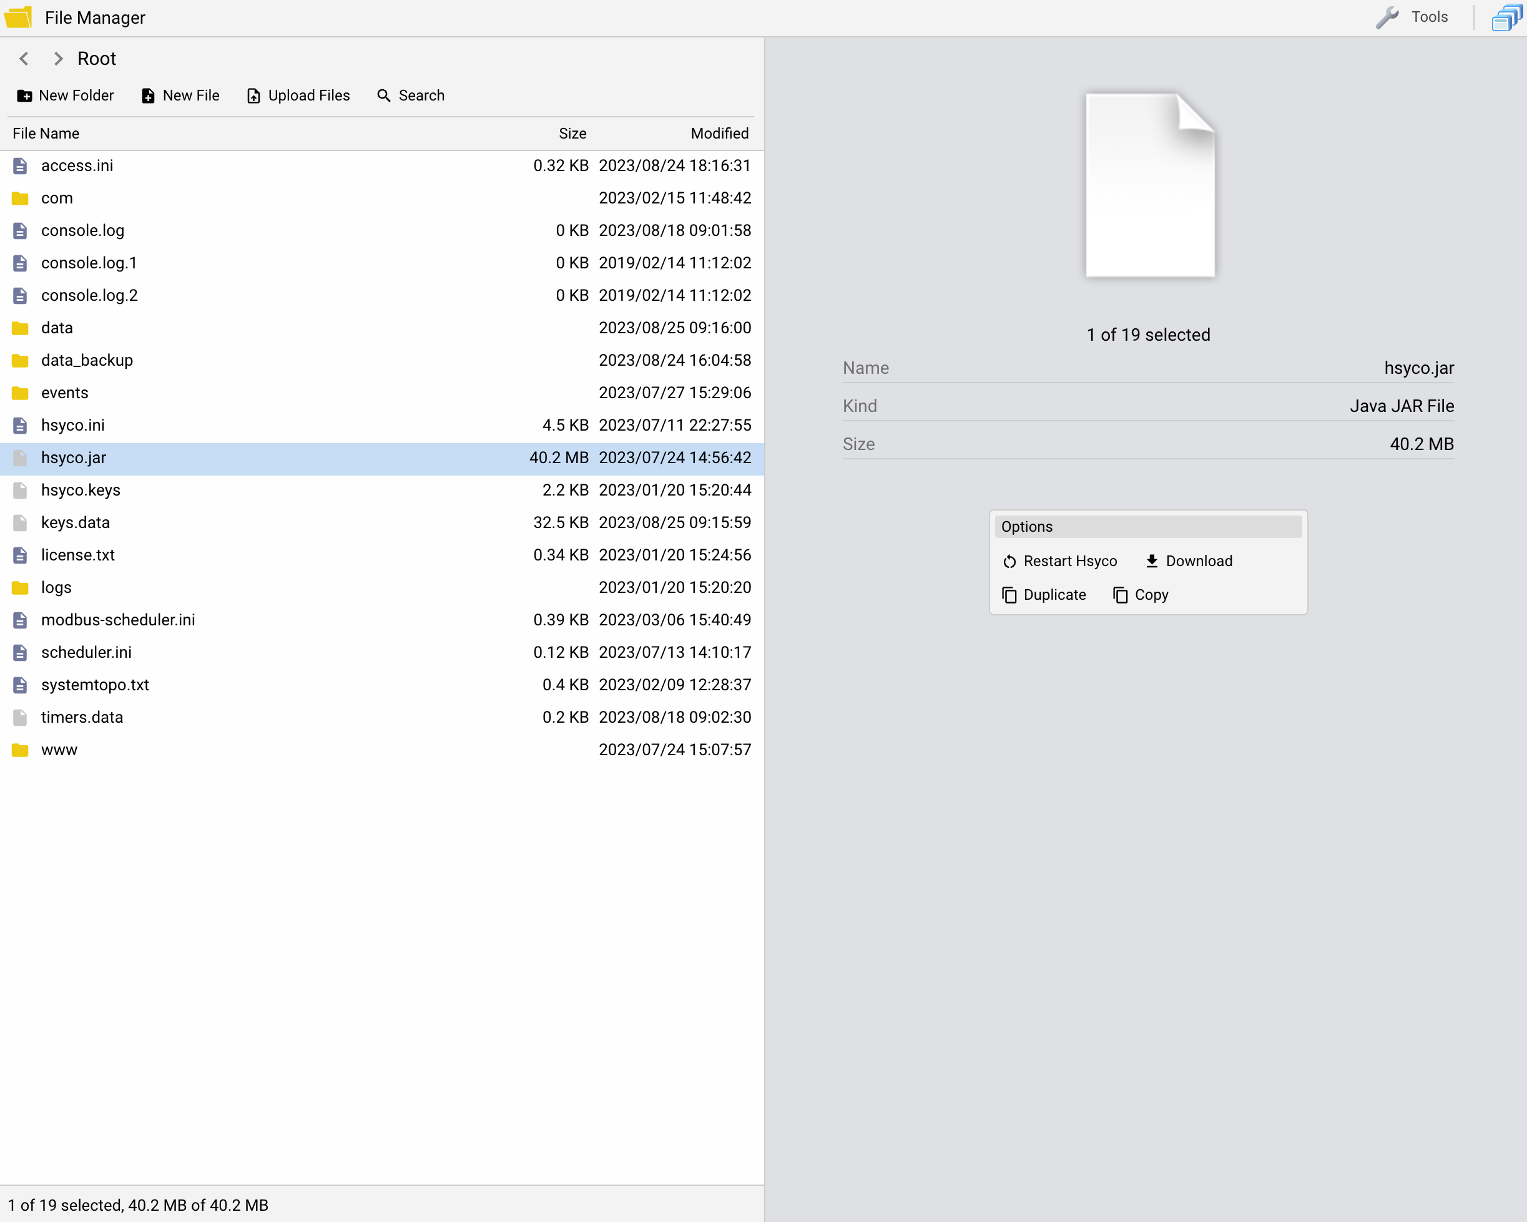
Task: Select the logs folder
Action: pyautogui.click(x=55, y=587)
